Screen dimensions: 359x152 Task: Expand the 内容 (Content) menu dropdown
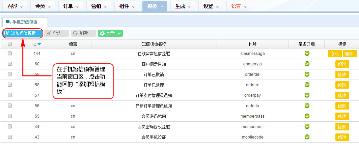coord(15,6)
